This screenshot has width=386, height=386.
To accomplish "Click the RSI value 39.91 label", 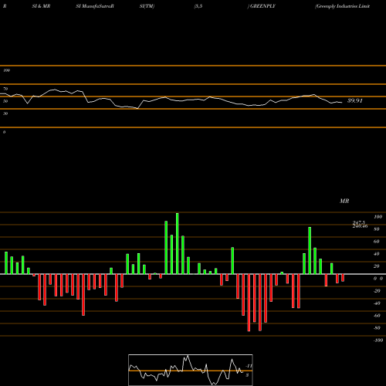I will 355,100.
